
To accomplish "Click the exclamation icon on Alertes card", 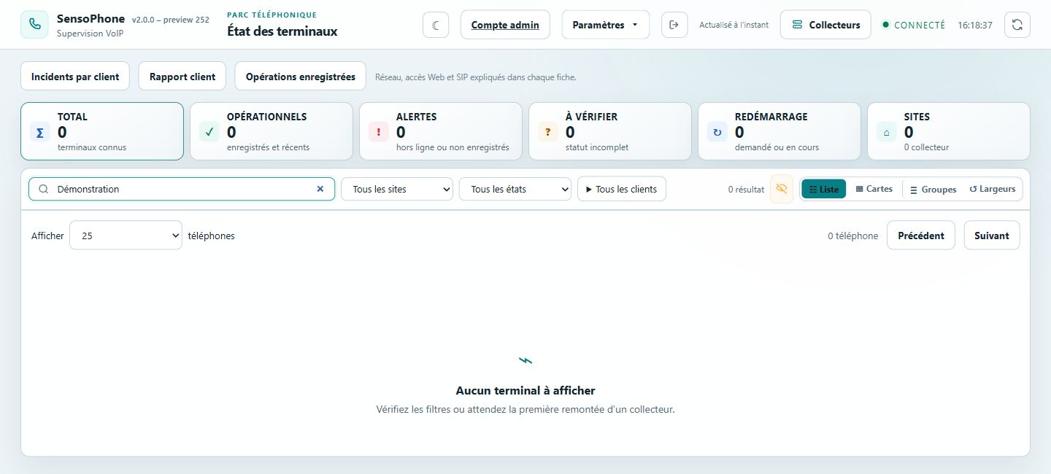I will pos(378,132).
